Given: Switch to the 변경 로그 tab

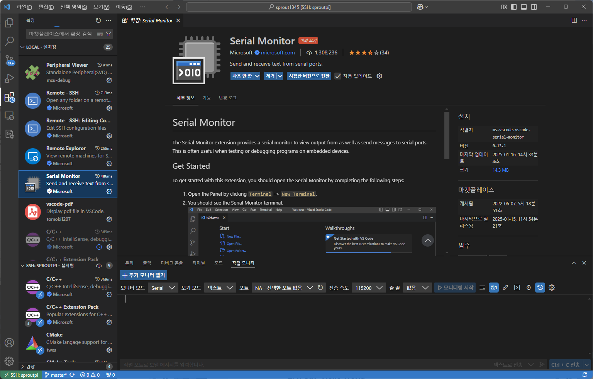Looking at the screenshot, I should pos(228,98).
